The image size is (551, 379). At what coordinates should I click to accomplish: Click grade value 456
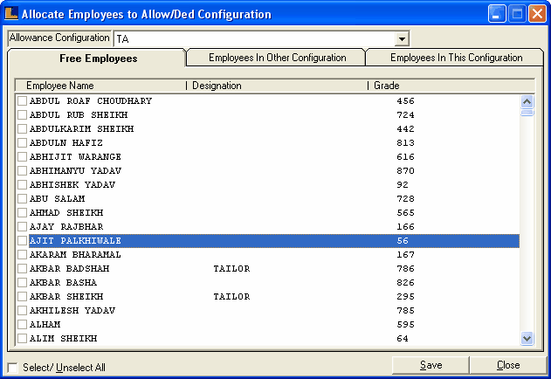click(x=405, y=101)
